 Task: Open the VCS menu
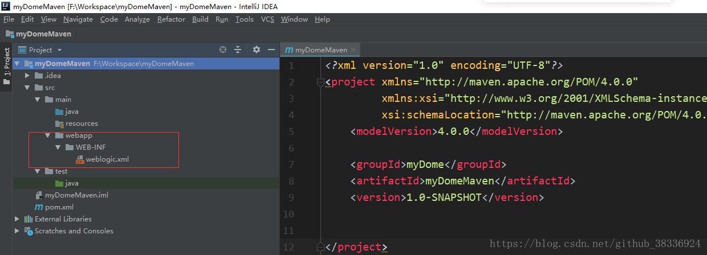267,19
